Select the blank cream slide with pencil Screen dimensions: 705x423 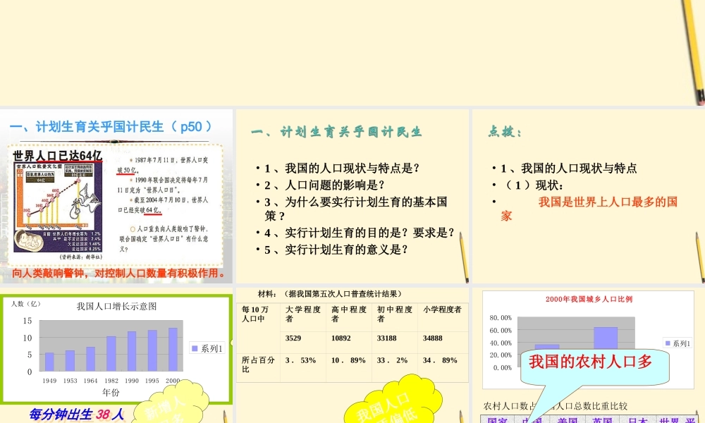[352, 53]
